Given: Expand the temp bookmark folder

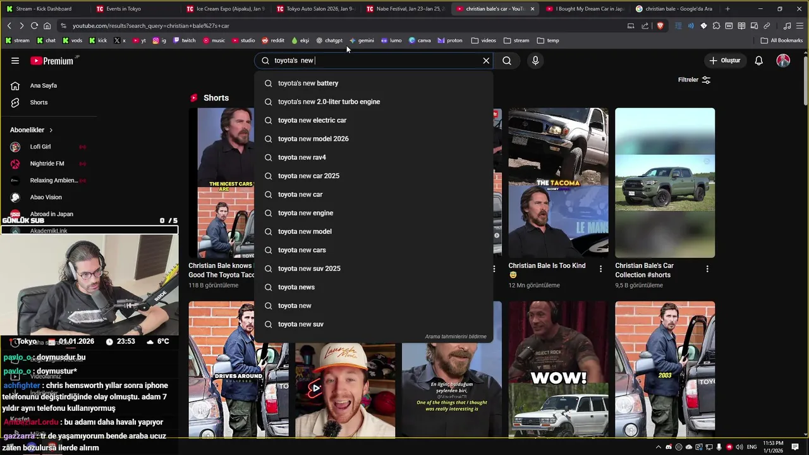Looking at the screenshot, I should pos(548,40).
